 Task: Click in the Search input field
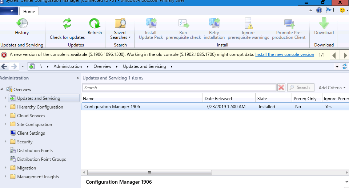coord(179,87)
